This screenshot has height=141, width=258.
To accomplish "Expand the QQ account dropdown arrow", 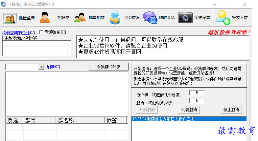I will pyautogui.click(x=41, y=67).
